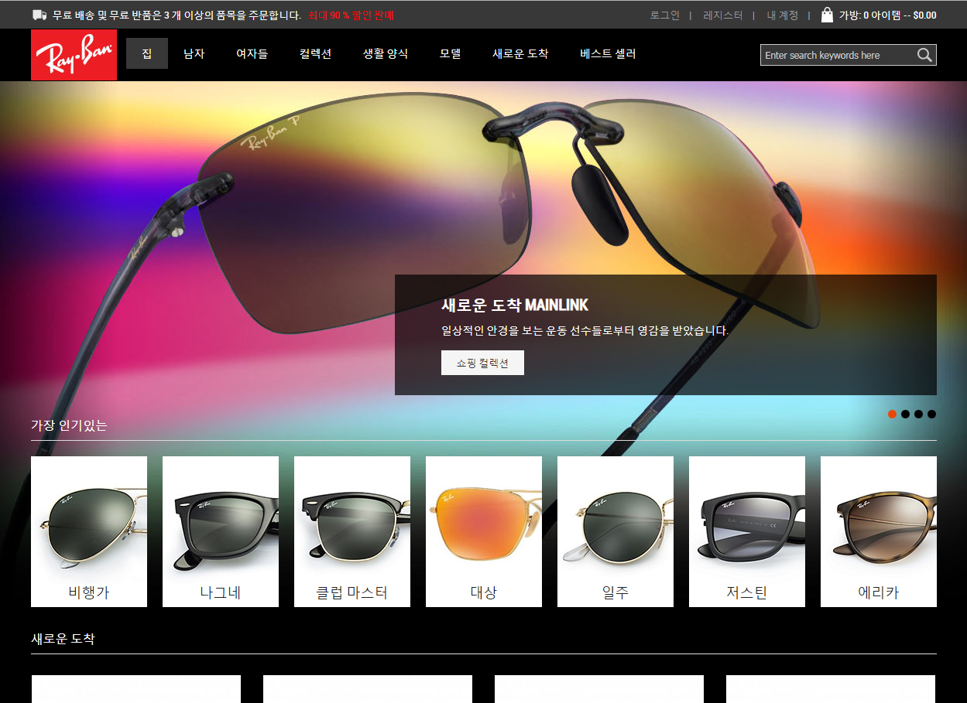Screen dimensions: 967x703
Task: Open the 에리카 thumbnail
Action: (x=879, y=531)
